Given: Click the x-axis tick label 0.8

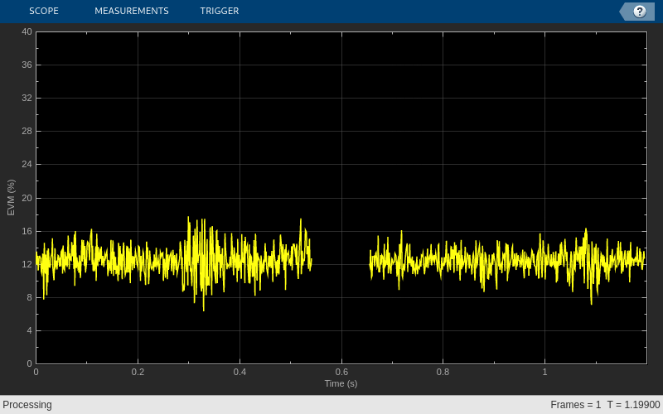Looking at the screenshot, I should 443,372.
